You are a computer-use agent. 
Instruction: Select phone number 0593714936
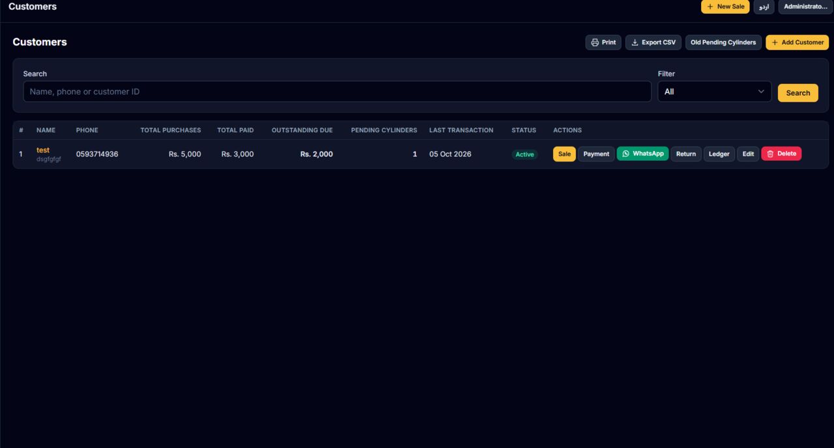(97, 154)
